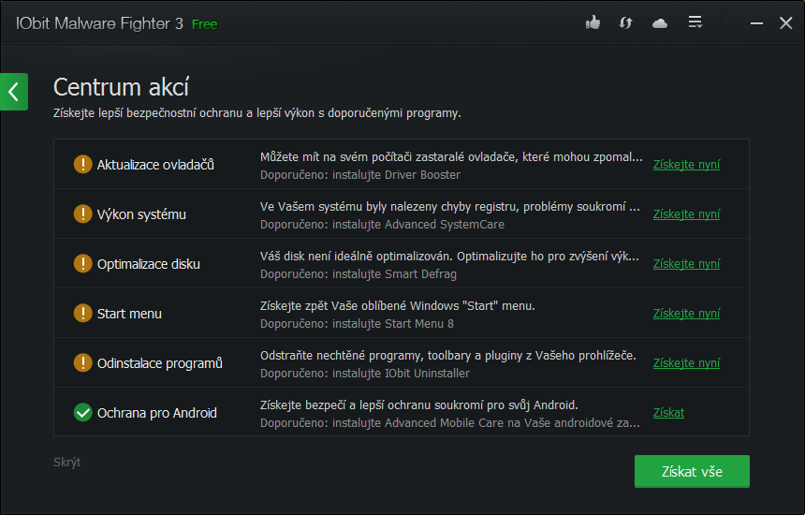Image resolution: width=805 pixels, height=515 pixels.
Task: Click Získejte nyní for Advanced SystemCare
Action: pyautogui.click(x=686, y=214)
